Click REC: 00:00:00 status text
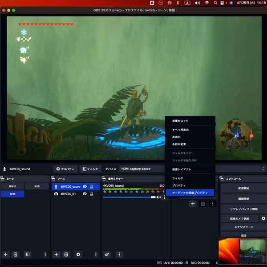Viewport: 267px width, 267px height. tap(200, 263)
